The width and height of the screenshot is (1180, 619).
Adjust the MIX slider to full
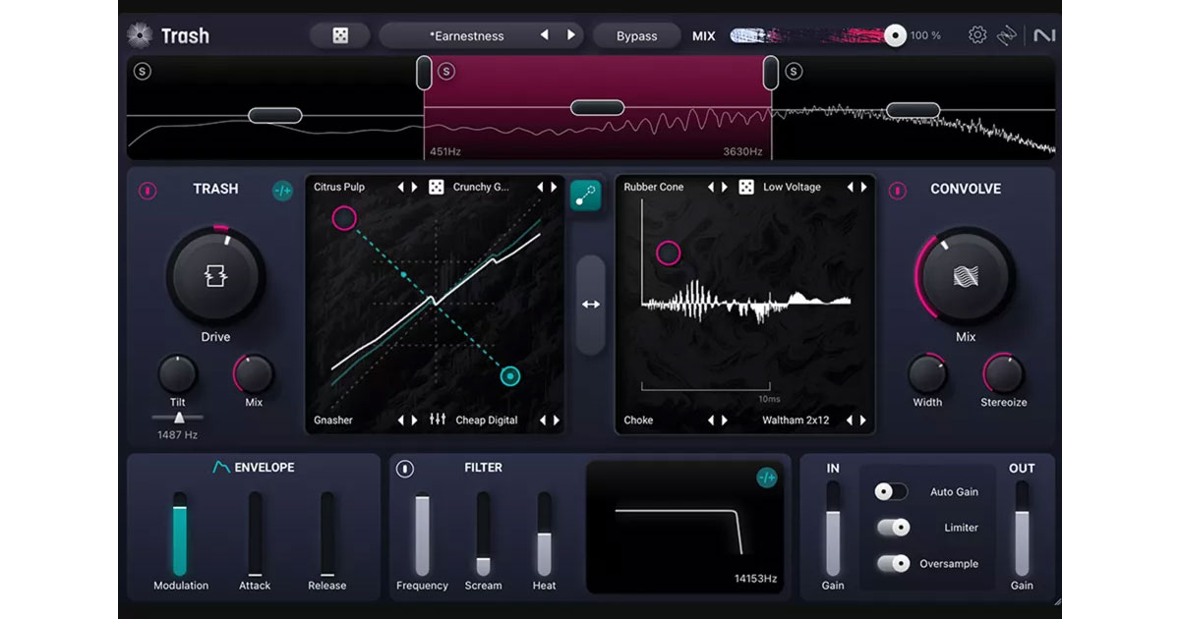(x=894, y=35)
